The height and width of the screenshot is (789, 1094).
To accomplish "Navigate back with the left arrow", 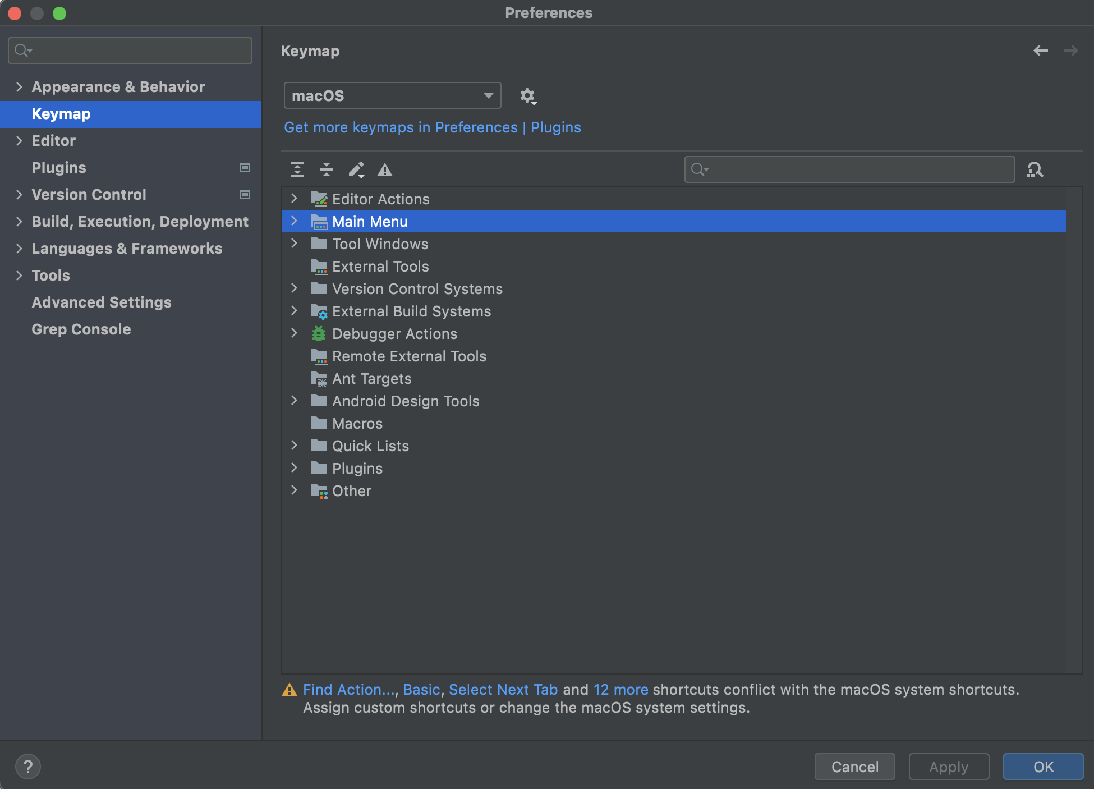I will point(1041,51).
